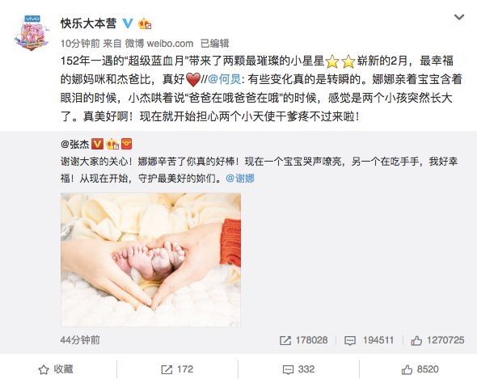Like the original post with 1270725 likes

tap(437, 340)
